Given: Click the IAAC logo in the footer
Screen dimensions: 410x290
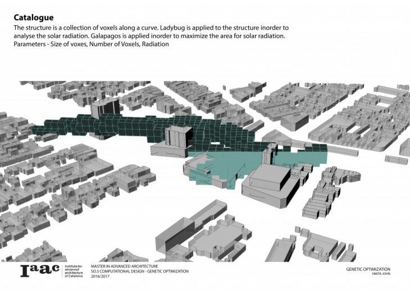Looking at the screenshot, I should pyautogui.click(x=39, y=270).
